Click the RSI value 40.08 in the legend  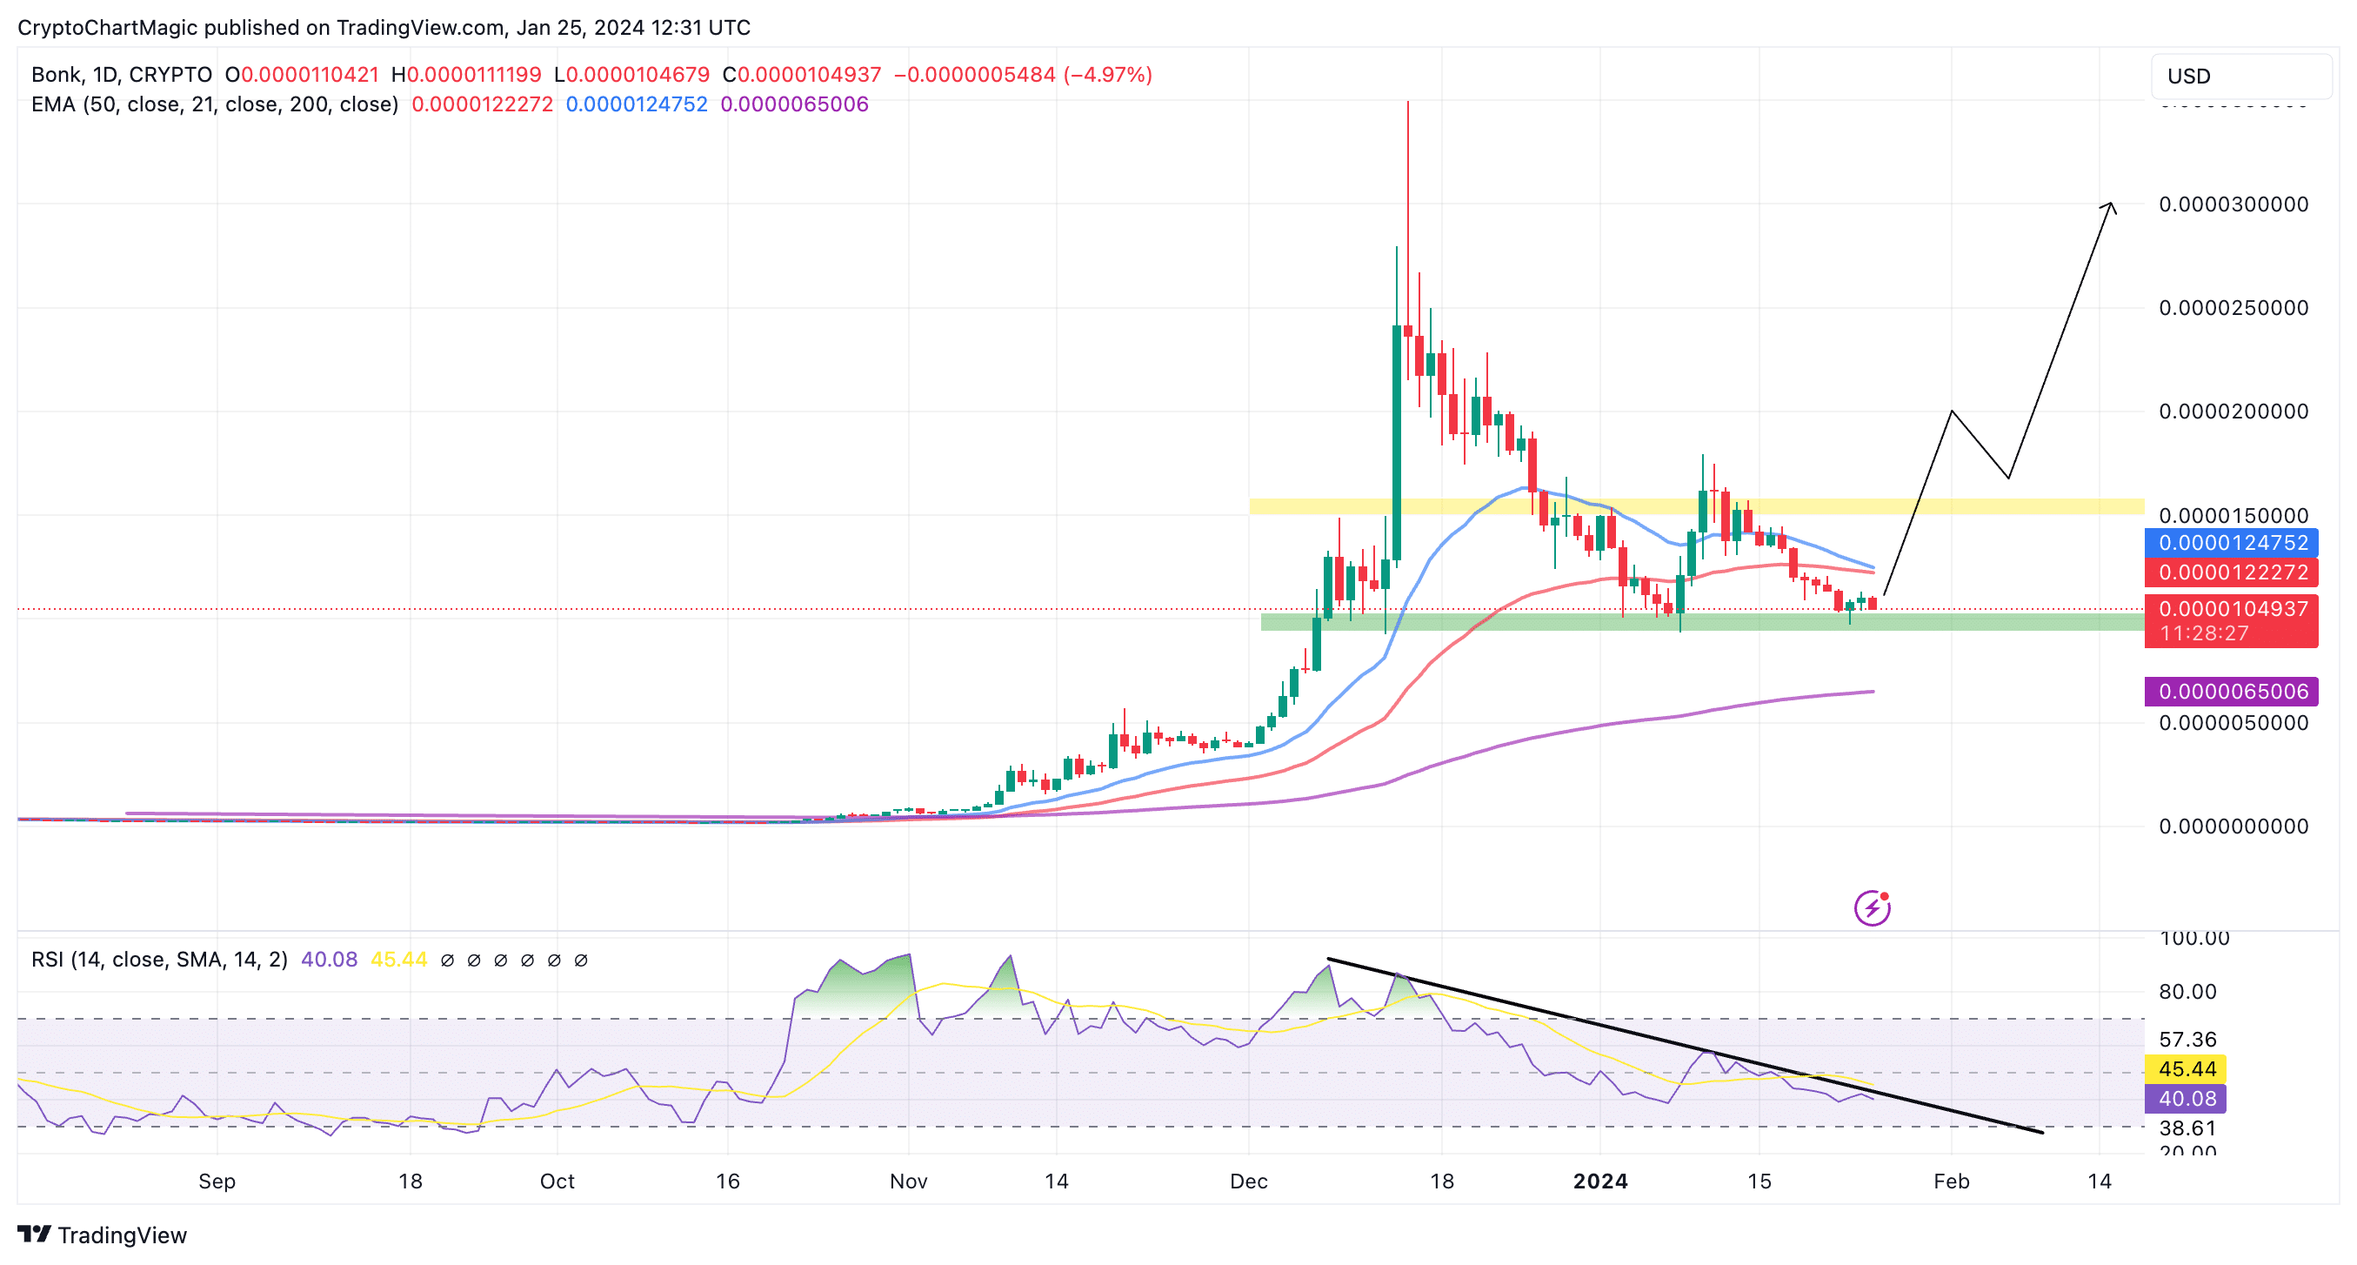click(330, 960)
